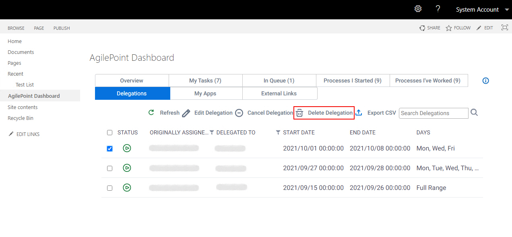Click the Cancel Delegation minus-circle icon
512x237 pixels.
click(x=239, y=113)
